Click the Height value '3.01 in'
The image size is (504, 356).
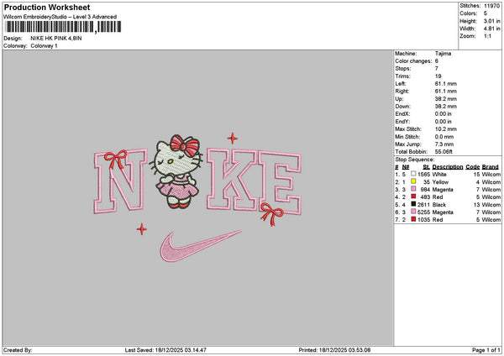pos(491,21)
